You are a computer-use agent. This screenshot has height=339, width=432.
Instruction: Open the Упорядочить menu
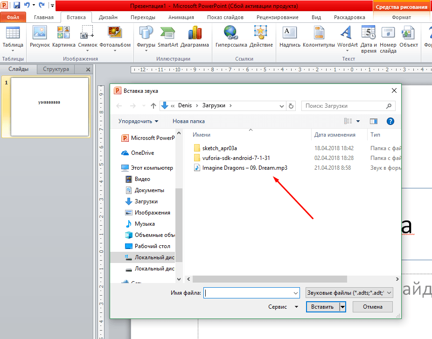(138, 121)
